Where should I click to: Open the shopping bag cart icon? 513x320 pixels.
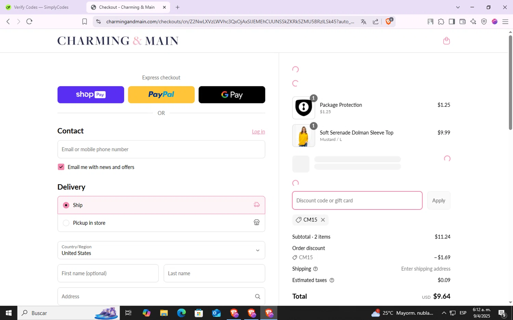(446, 41)
